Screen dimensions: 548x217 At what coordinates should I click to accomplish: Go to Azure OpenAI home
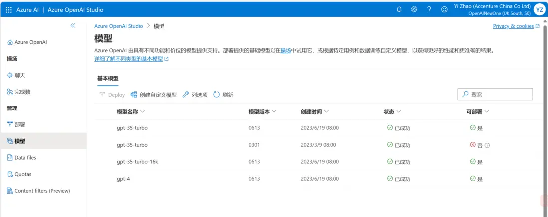pos(27,42)
